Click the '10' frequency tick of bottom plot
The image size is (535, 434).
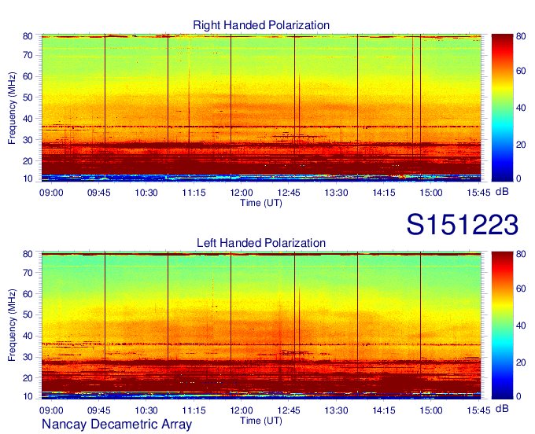coord(28,396)
